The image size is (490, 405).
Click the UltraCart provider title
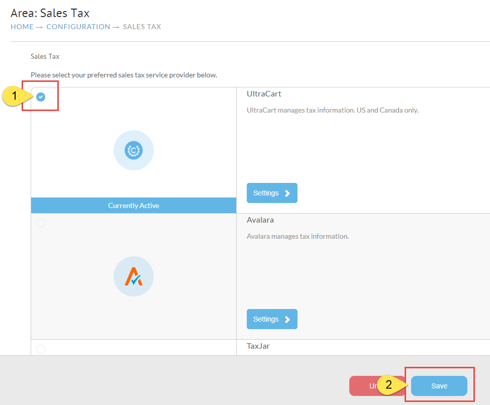click(264, 94)
